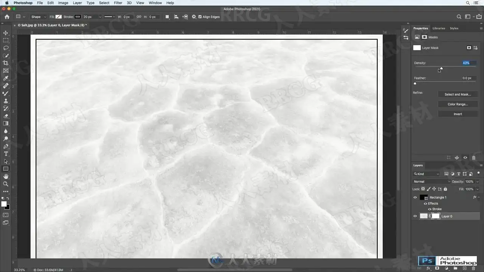The height and width of the screenshot is (272, 484).
Task: Switch to the Libraries tab
Action: [x=439, y=28]
